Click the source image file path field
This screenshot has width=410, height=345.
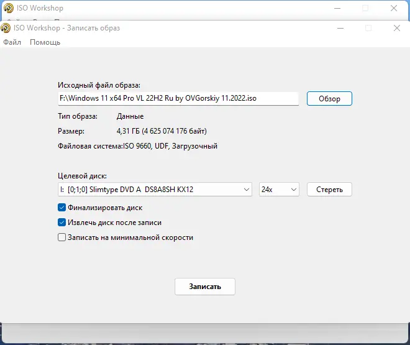click(x=178, y=99)
